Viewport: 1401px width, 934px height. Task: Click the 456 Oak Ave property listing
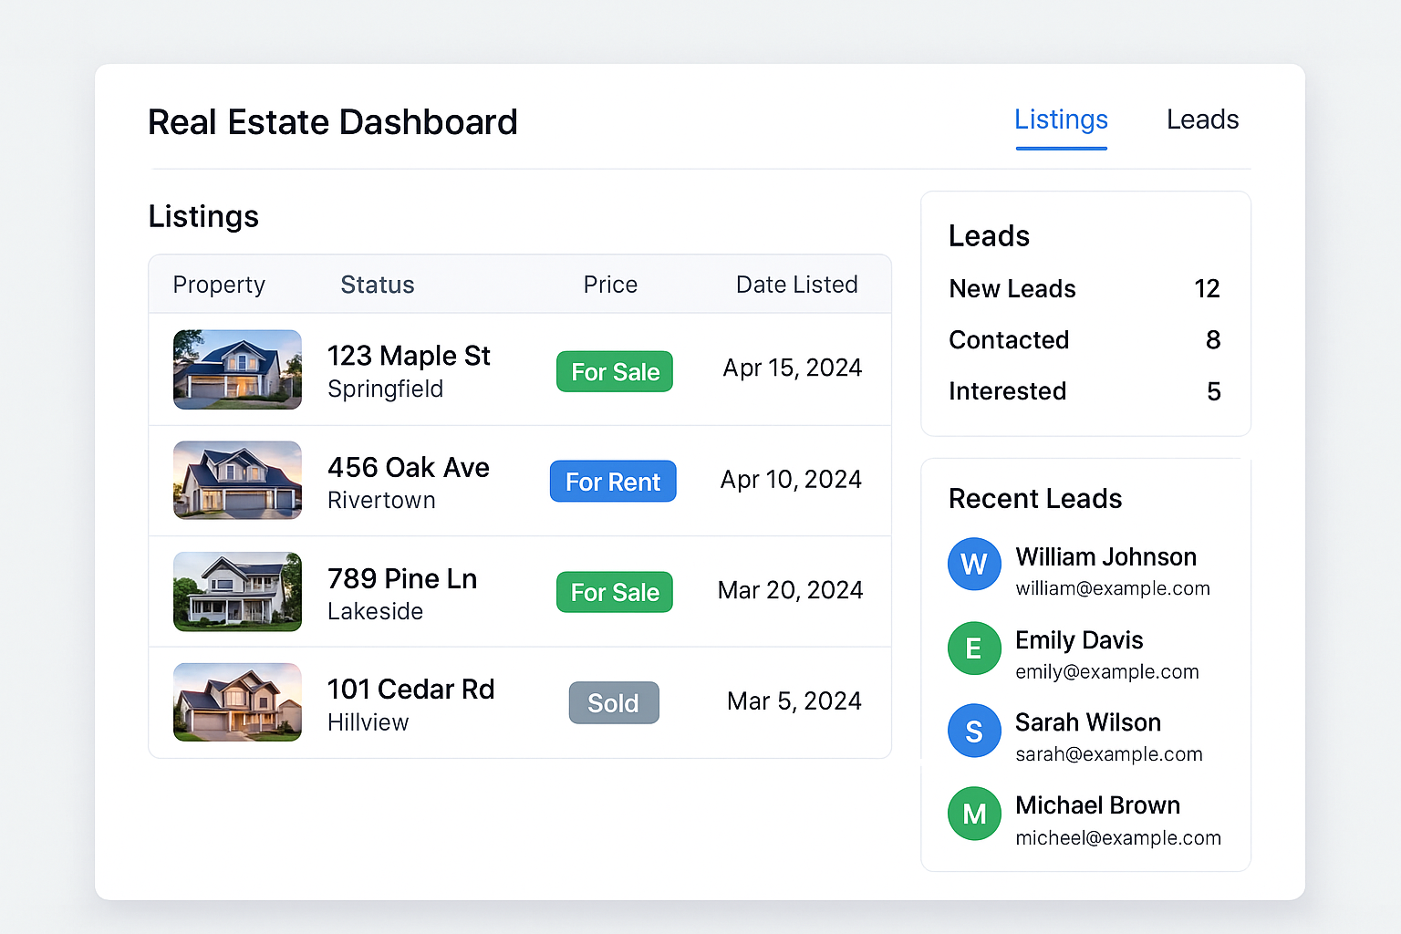click(x=408, y=467)
